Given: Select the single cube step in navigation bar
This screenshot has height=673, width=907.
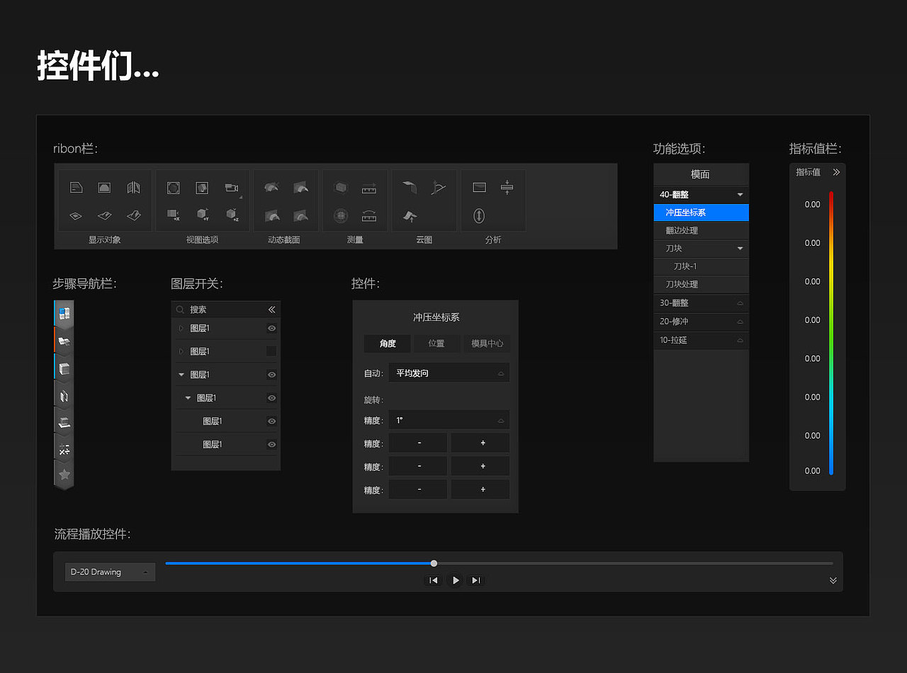Looking at the screenshot, I should pos(64,368).
